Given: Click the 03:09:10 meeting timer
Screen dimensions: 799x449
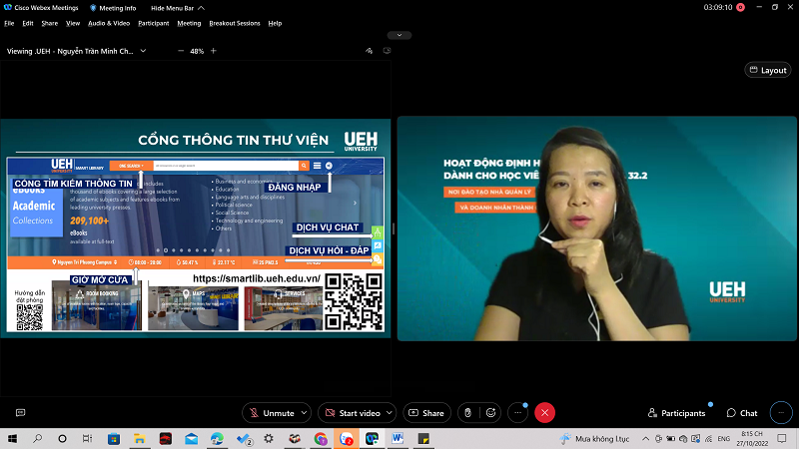Looking at the screenshot, I should click(x=717, y=7).
